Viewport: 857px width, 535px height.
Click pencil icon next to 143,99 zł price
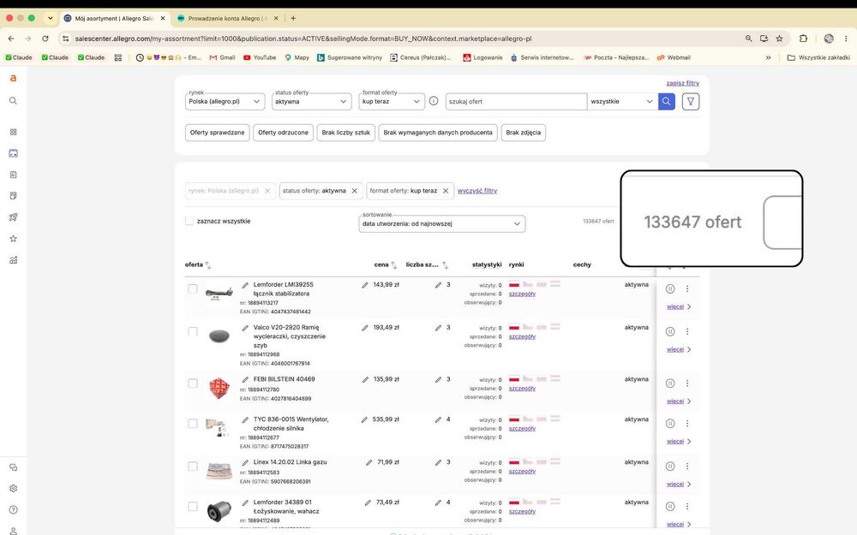[x=364, y=285]
